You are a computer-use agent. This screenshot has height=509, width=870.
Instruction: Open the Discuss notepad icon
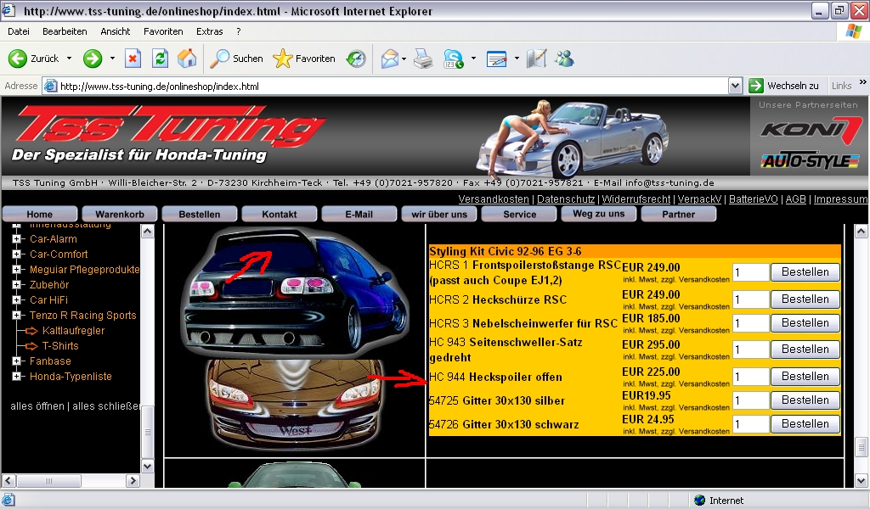(537, 59)
